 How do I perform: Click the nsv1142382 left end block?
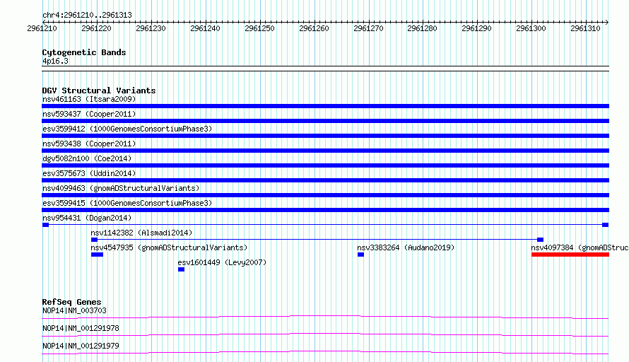point(94,240)
